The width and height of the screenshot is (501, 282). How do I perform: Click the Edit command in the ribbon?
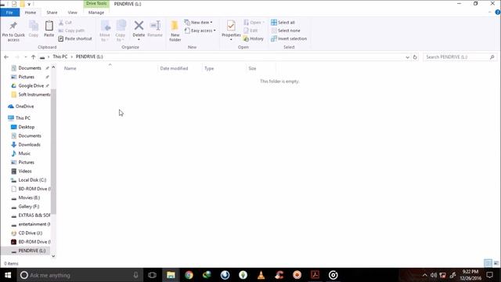click(250, 31)
